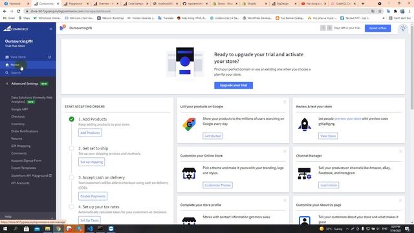
Task: Bookmark page with star icon
Action: (x=380, y=12)
